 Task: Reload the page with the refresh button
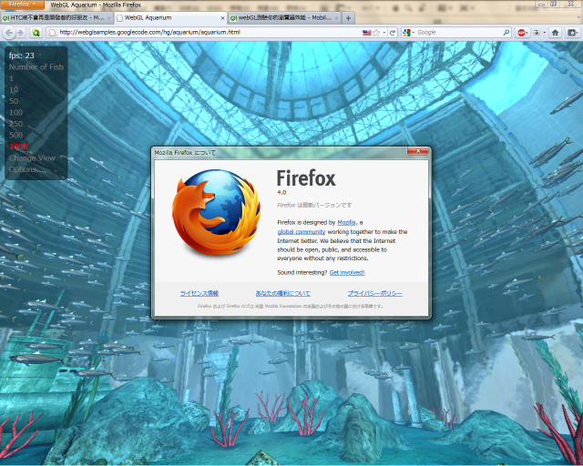(393, 33)
